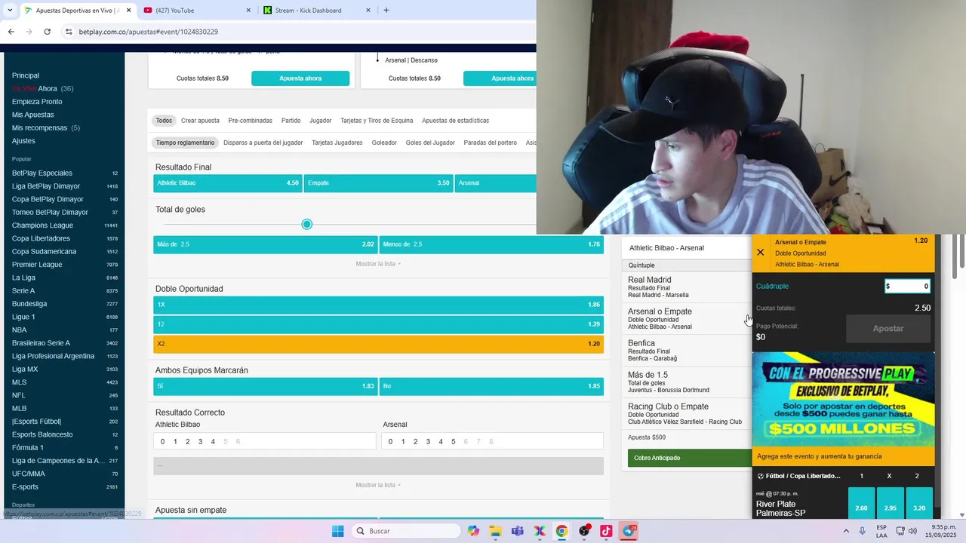Image resolution: width=966 pixels, height=543 pixels.
Task: Select Si for Ambos Equipos Marcarán
Action: click(x=265, y=386)
